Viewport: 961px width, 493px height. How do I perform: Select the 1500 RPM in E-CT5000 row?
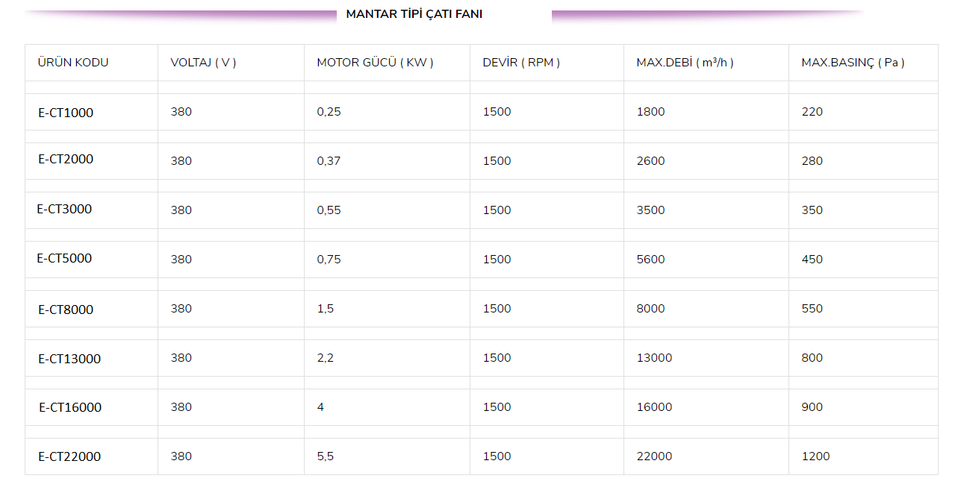point(497,260)
